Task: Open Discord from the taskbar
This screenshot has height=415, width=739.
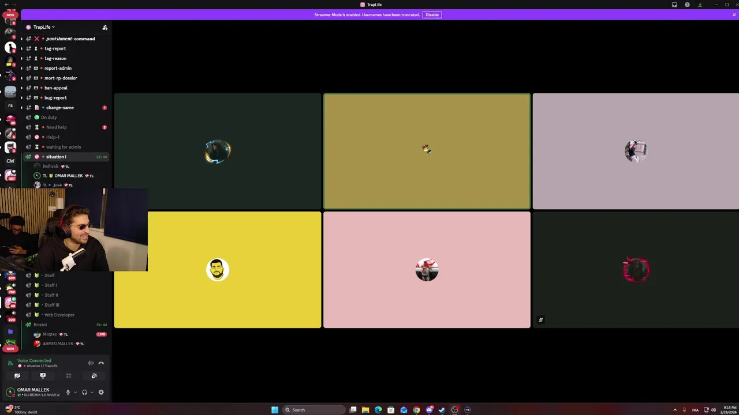Action: (429, 410)
